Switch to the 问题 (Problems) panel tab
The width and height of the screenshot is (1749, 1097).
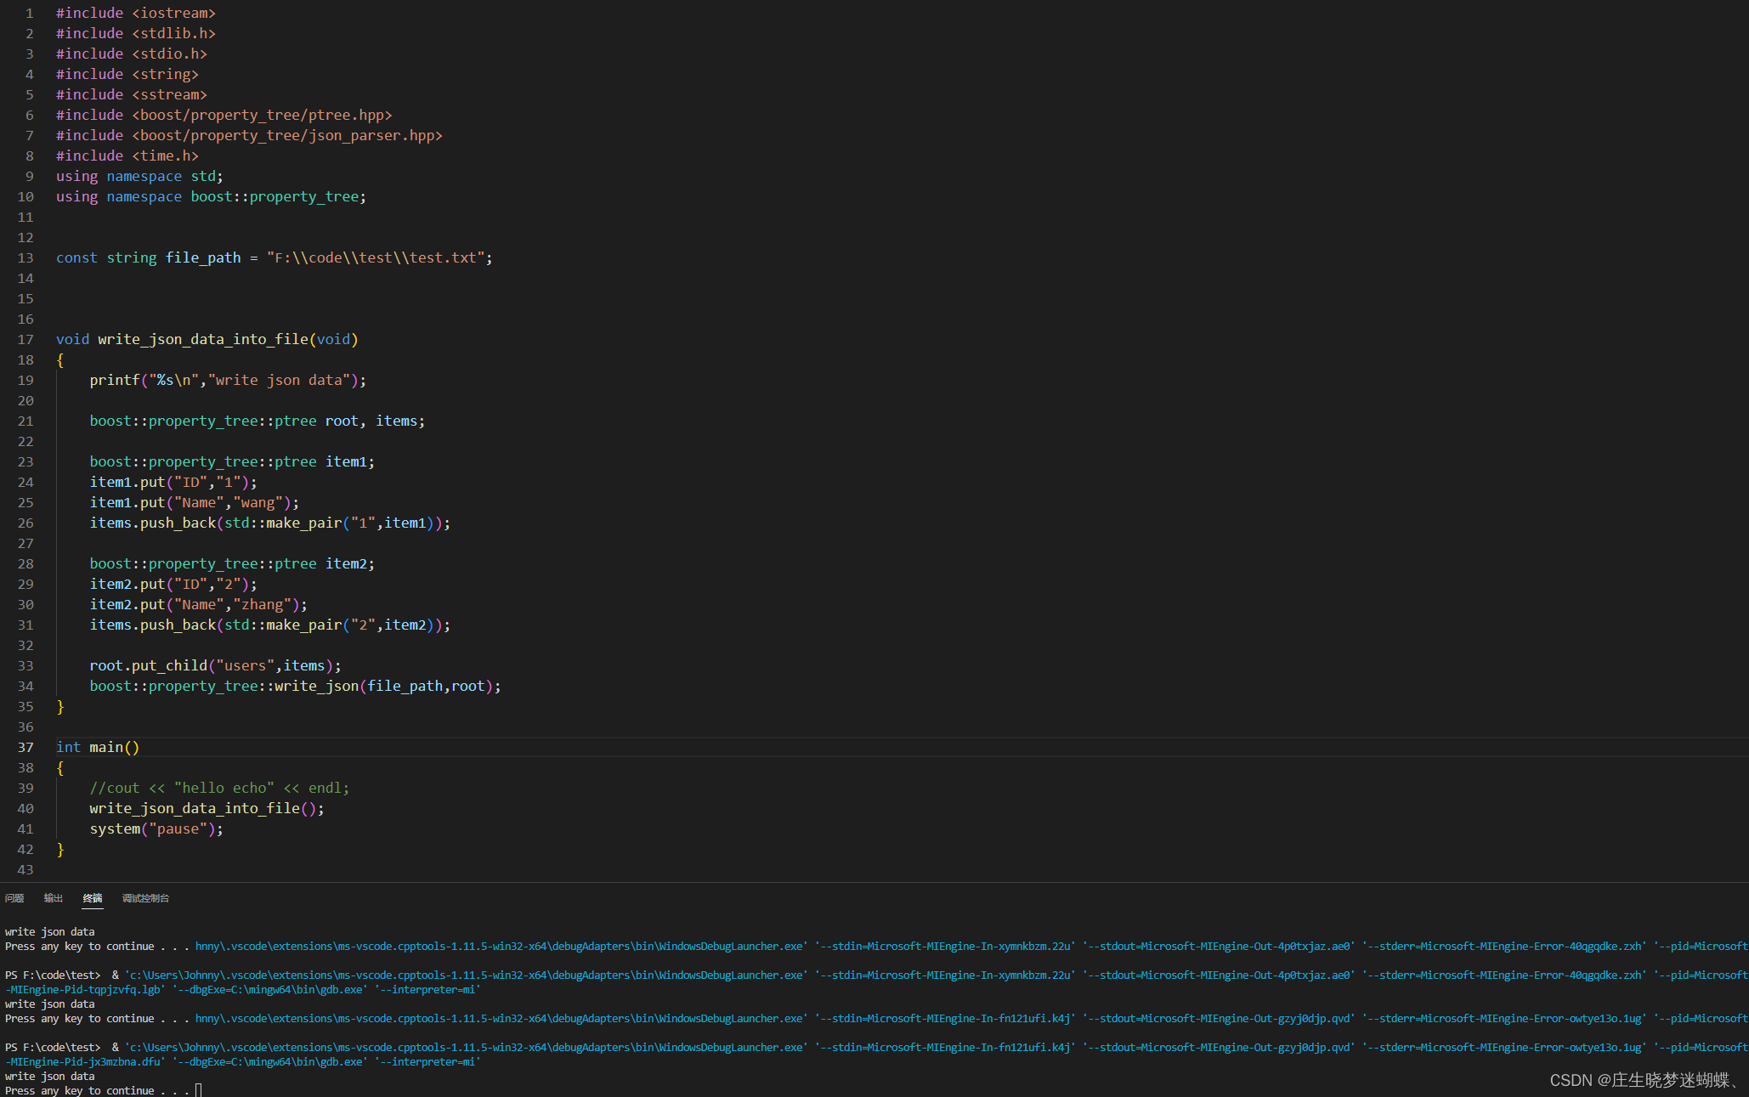(x=14, y=898)
